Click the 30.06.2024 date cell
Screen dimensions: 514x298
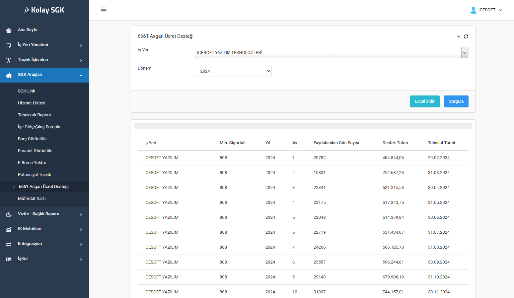[439, 217]
